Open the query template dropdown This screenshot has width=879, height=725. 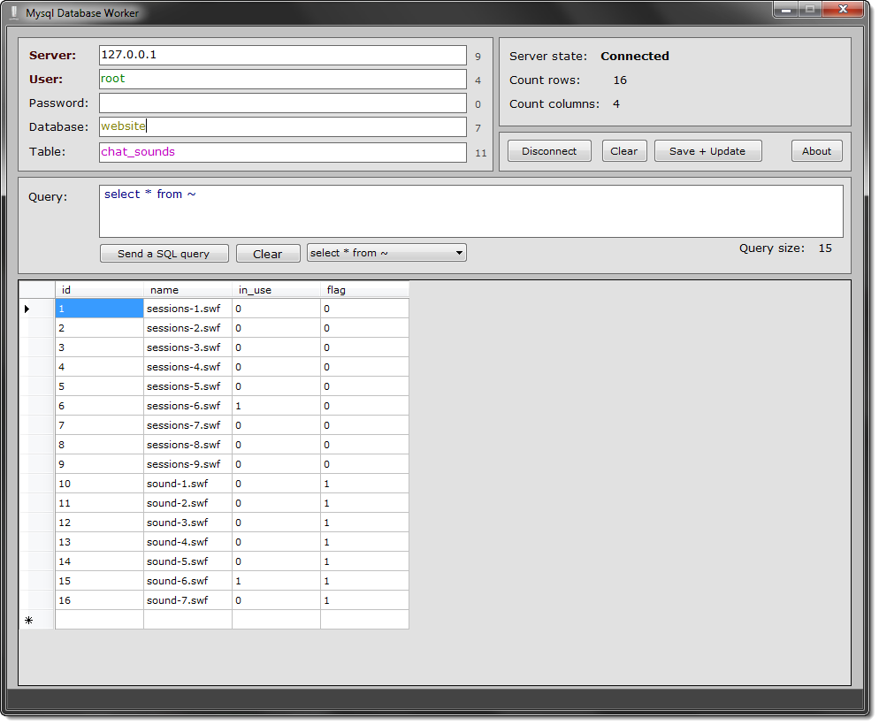386,253
